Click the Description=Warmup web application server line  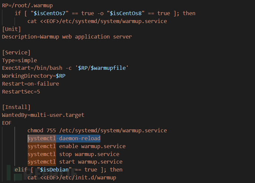tap(67, 37)
